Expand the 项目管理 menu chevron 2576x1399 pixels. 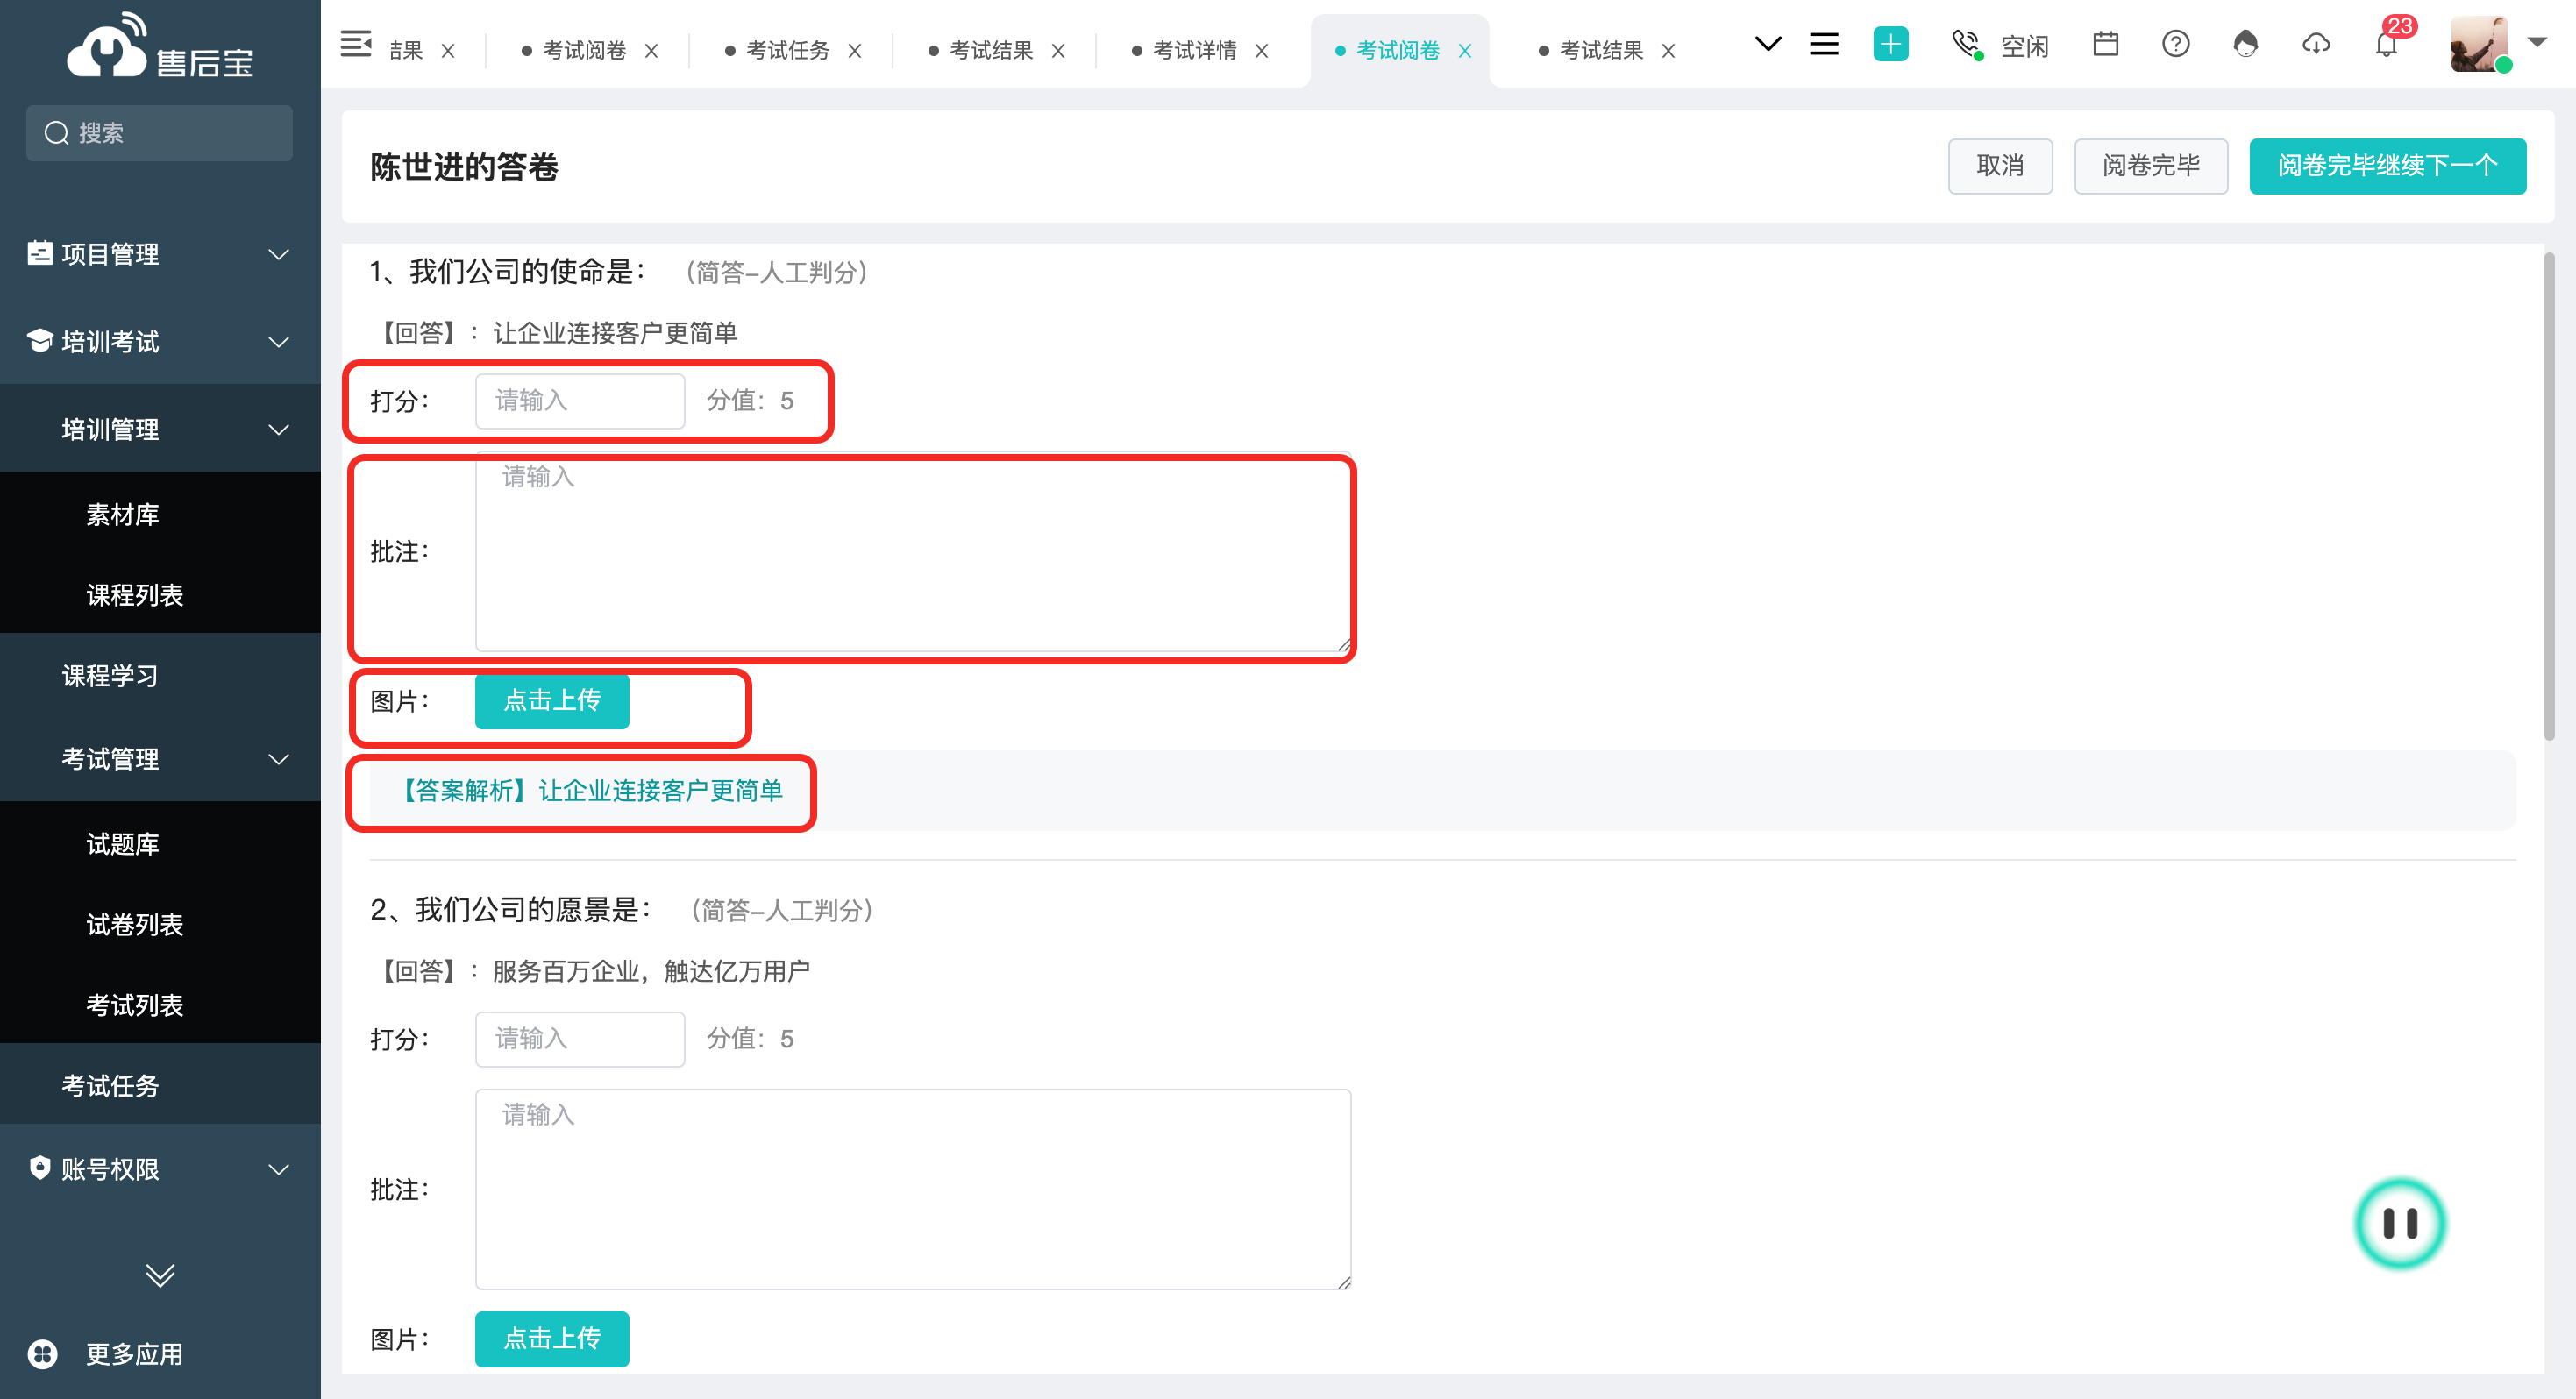click(x=279, y=254)
